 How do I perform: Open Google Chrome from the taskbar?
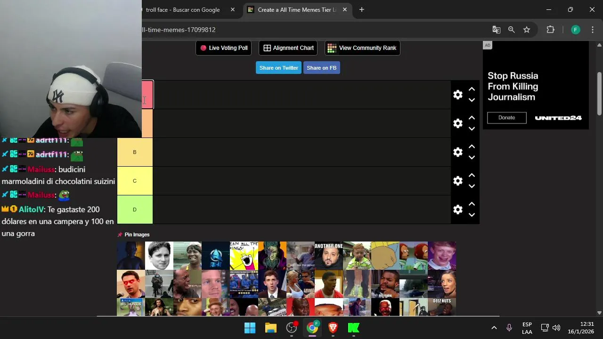click(x=312, y=328)
